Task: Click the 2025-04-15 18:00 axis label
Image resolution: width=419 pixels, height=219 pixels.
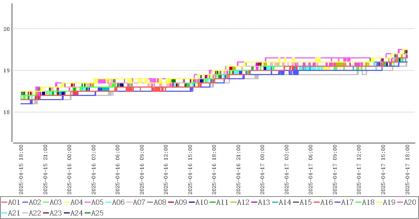Action: point(21,170)
